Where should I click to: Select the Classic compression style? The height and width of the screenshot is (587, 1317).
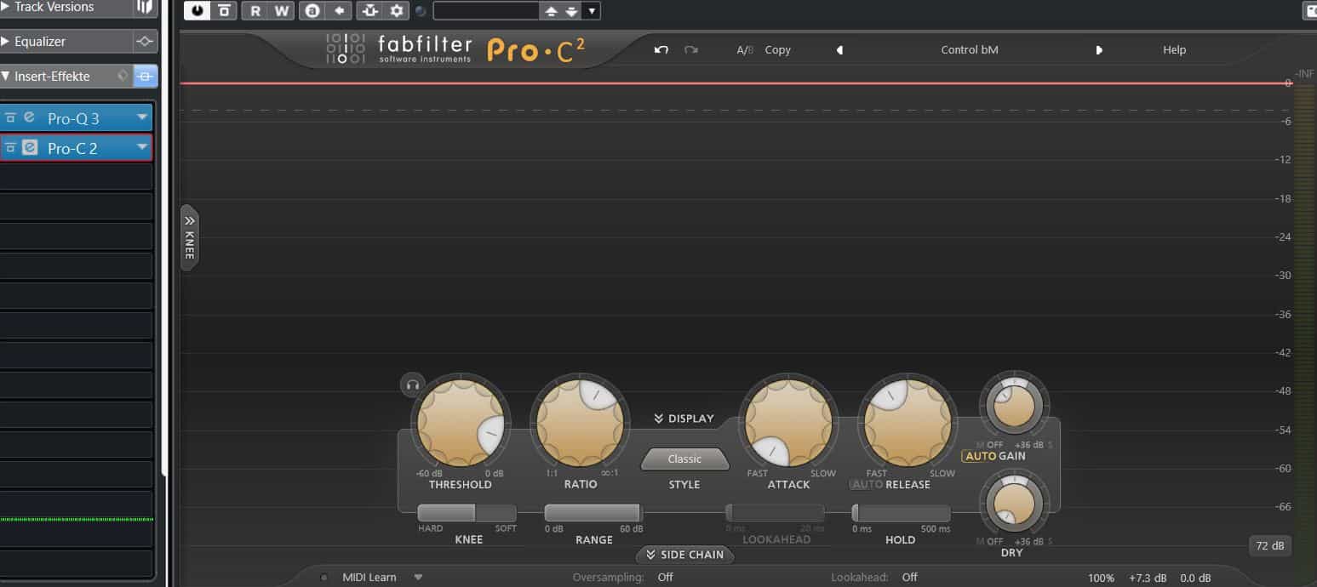pyautogui.click(x=684, y=459)
